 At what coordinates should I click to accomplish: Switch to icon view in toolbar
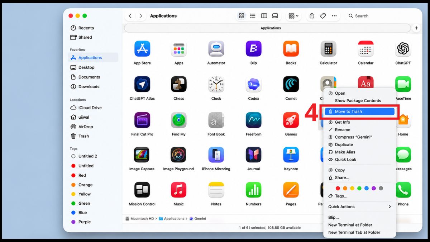pyautogui.click(x=242, y=16)
